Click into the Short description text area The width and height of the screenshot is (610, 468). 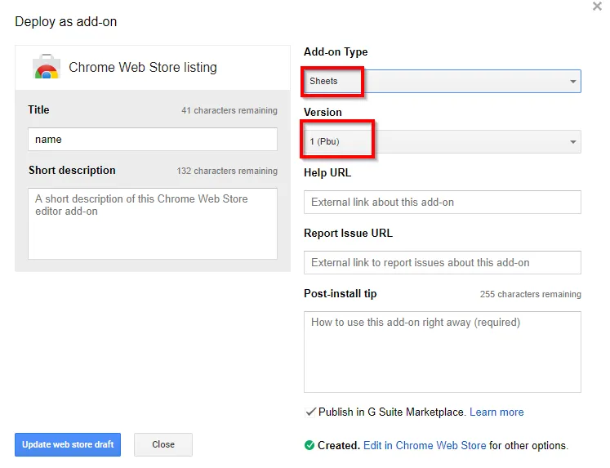click(x=153, y=223)
